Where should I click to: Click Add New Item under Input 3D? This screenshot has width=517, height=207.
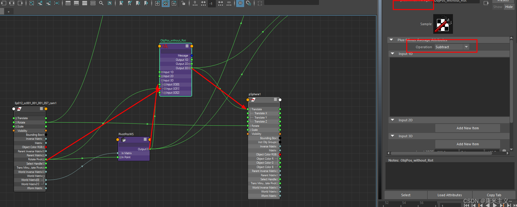click(x=467, y=144)
